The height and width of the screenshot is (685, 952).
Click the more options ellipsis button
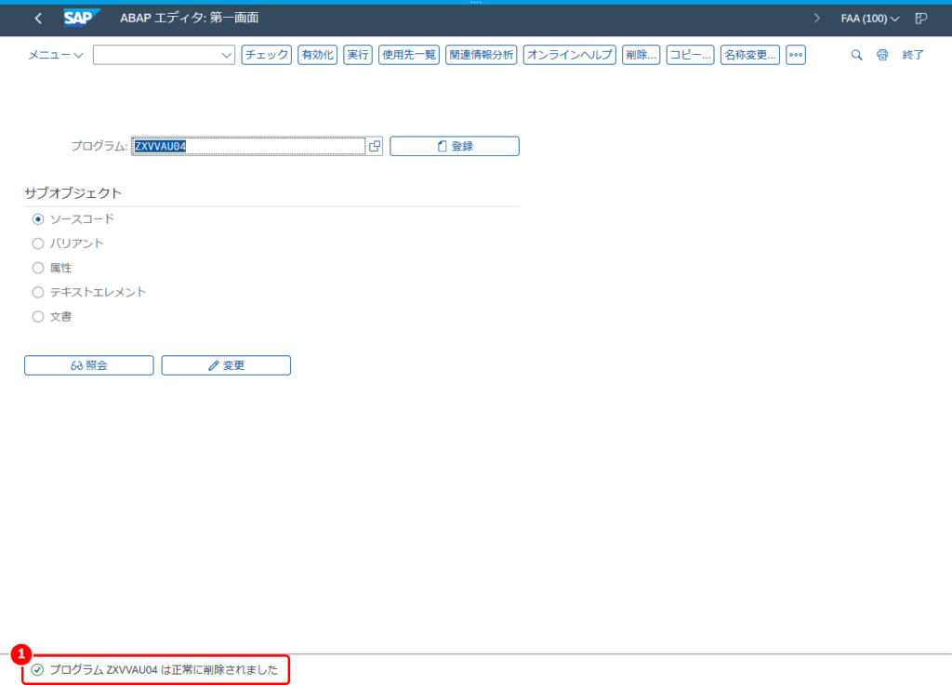tap(796, 55)
